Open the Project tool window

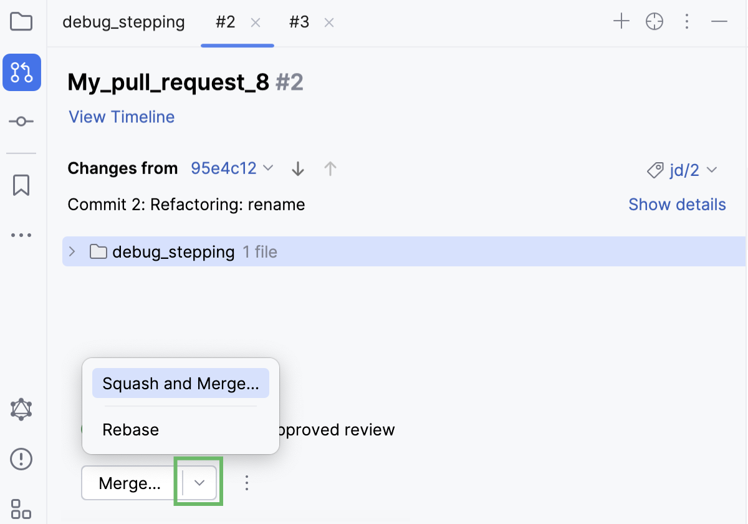[x=22, y=22]
